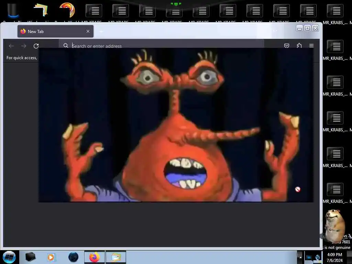Viewport: 352px width, 264px height.
Task: Select the New Tab browser tab
Action: click(55, 31)
